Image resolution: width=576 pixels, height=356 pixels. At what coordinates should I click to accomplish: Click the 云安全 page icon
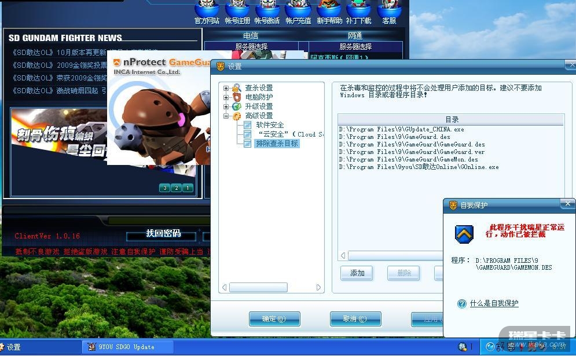tap(248, 134)
